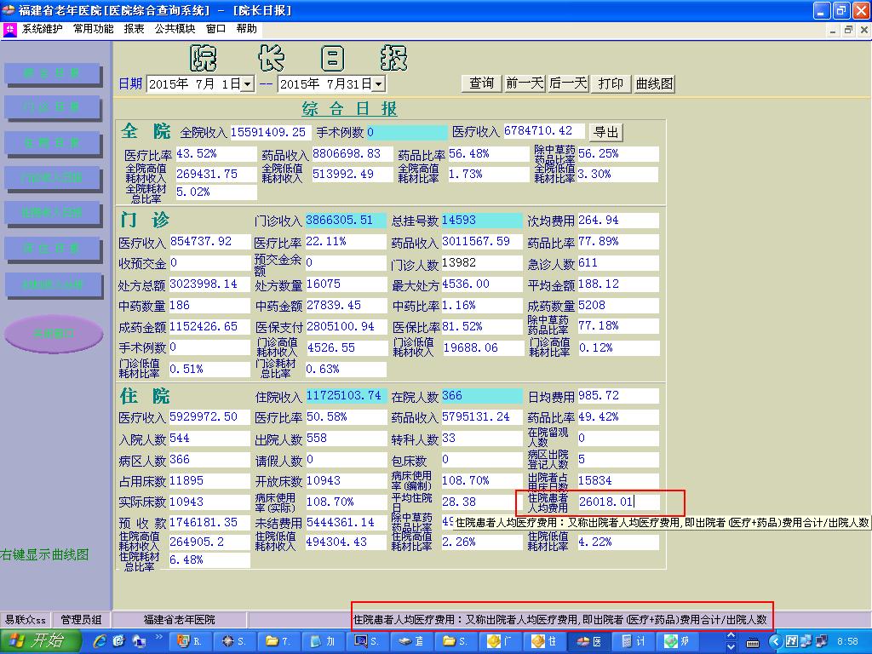The width and height of the screenshot is (872, 654).
Task: Click the on-screen keyboard tray icon
Action: point(753,642)
